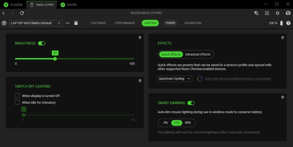Click the idle minutes slider handle
This screenshot has width=293, height=147.
click(x=23, y=115)
